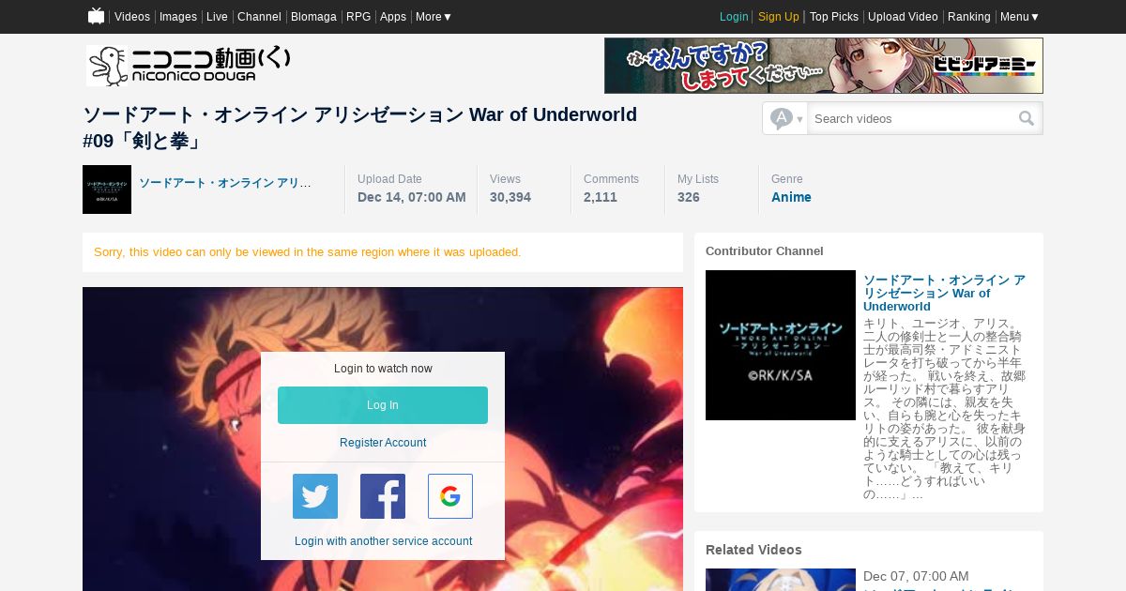Click the Sign Up link

[x=779, y=17]
